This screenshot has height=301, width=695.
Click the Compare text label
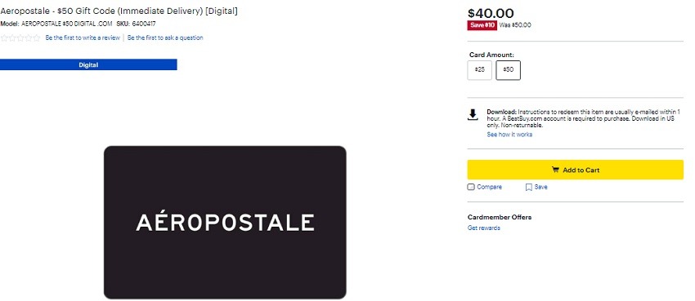point(489,187)
